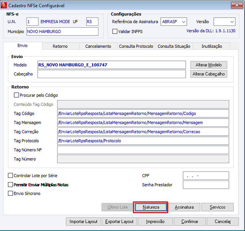Go to the Consulta Protocolo tab

[136, 46]
